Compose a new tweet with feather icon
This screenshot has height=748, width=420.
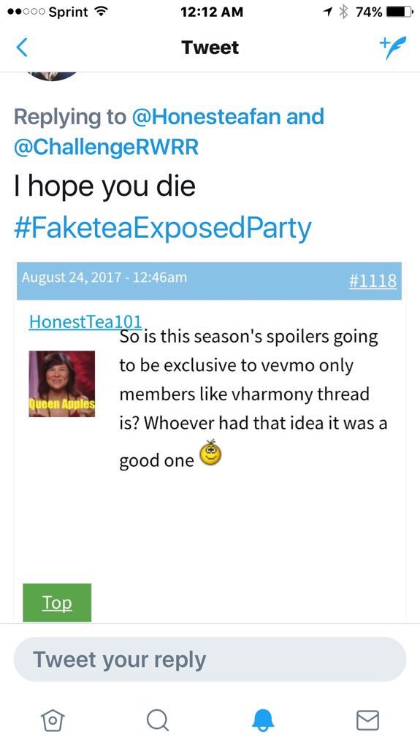[393, 47]
